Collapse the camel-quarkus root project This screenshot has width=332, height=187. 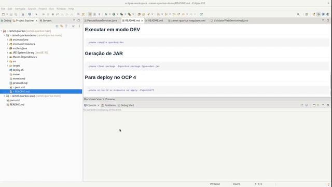[2, 31]
